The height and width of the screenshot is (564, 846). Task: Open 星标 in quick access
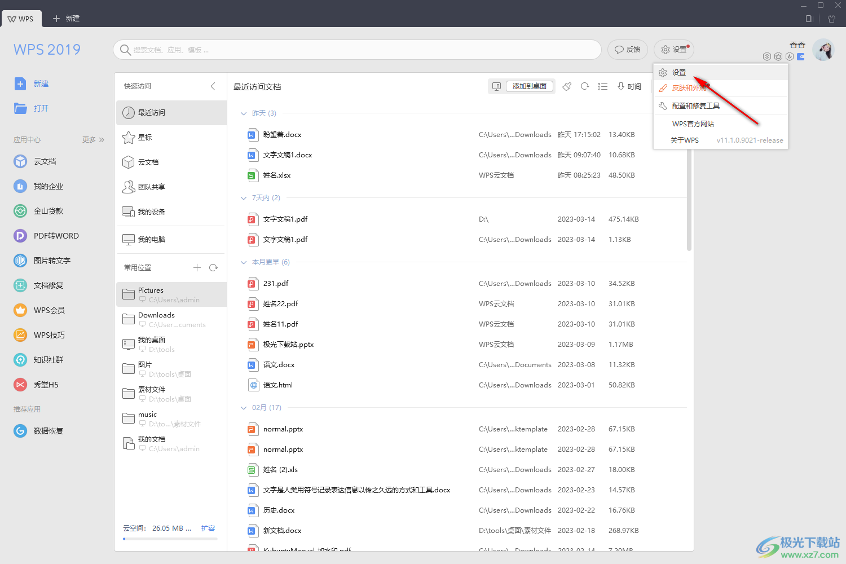171,138
